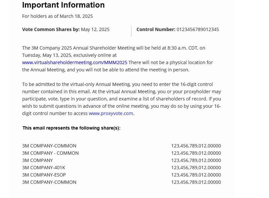Screen dimensions: 269x198
Task: Click the Control Number label
Action: tap(156, 29)
